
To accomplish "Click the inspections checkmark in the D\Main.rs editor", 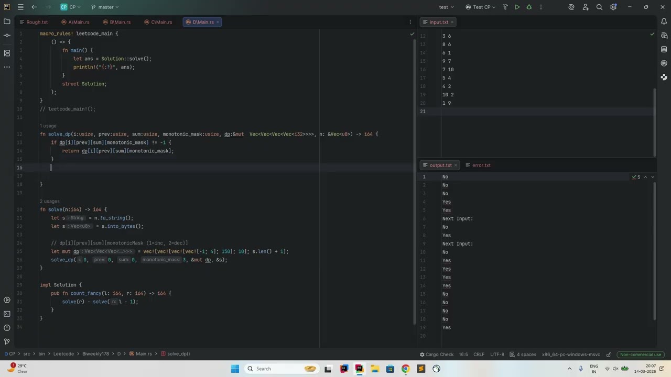I will click(x=412, y=34).
